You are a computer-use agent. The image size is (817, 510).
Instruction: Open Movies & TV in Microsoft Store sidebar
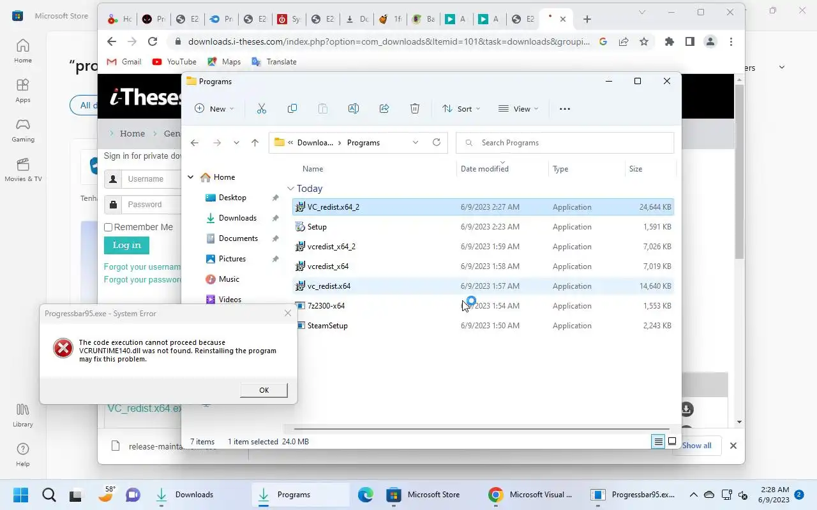click(x=23, y=170)
